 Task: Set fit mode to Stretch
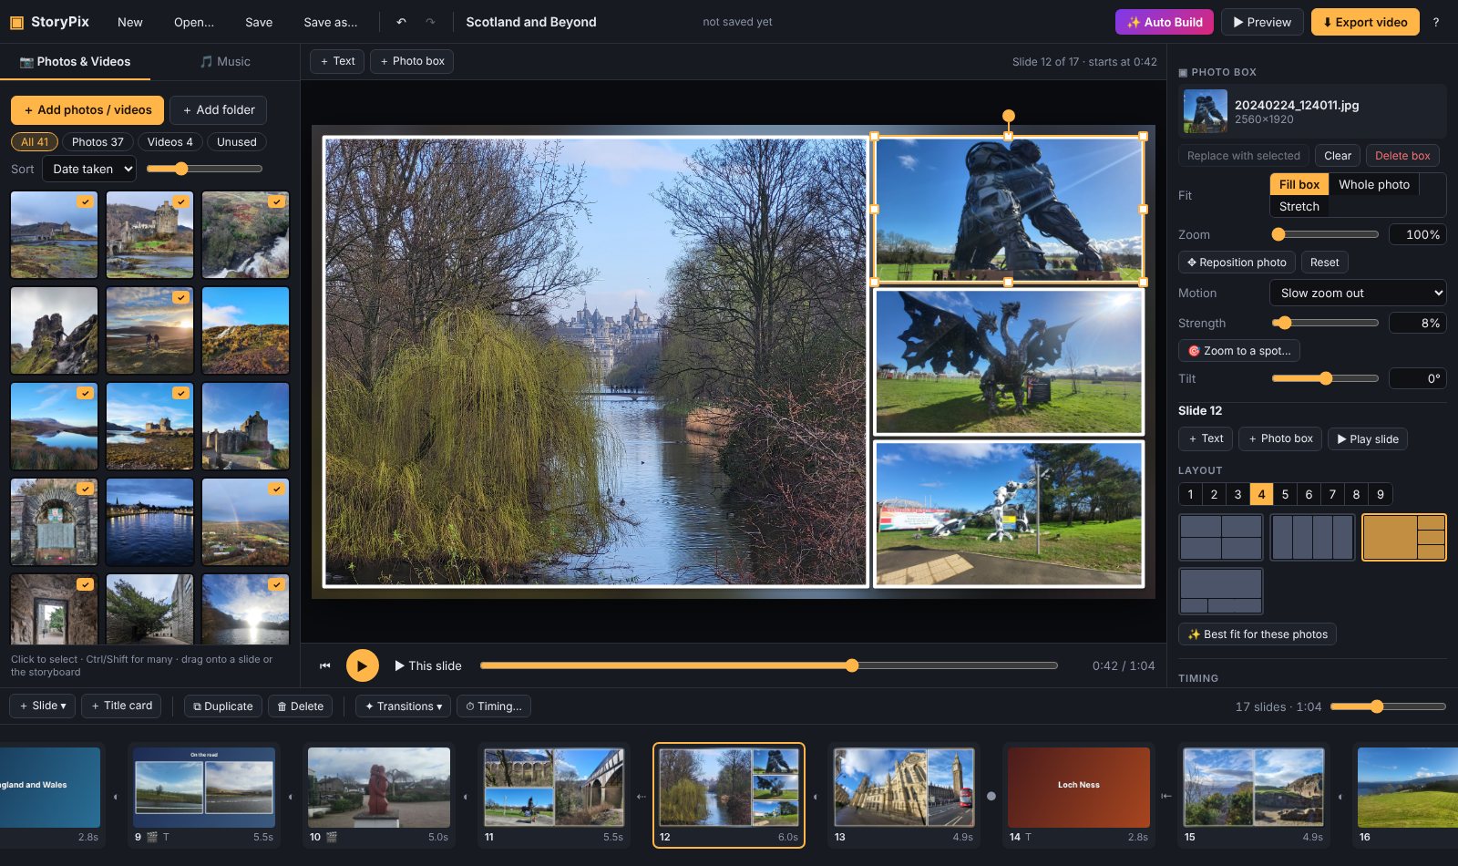[x=1299, y=207]
